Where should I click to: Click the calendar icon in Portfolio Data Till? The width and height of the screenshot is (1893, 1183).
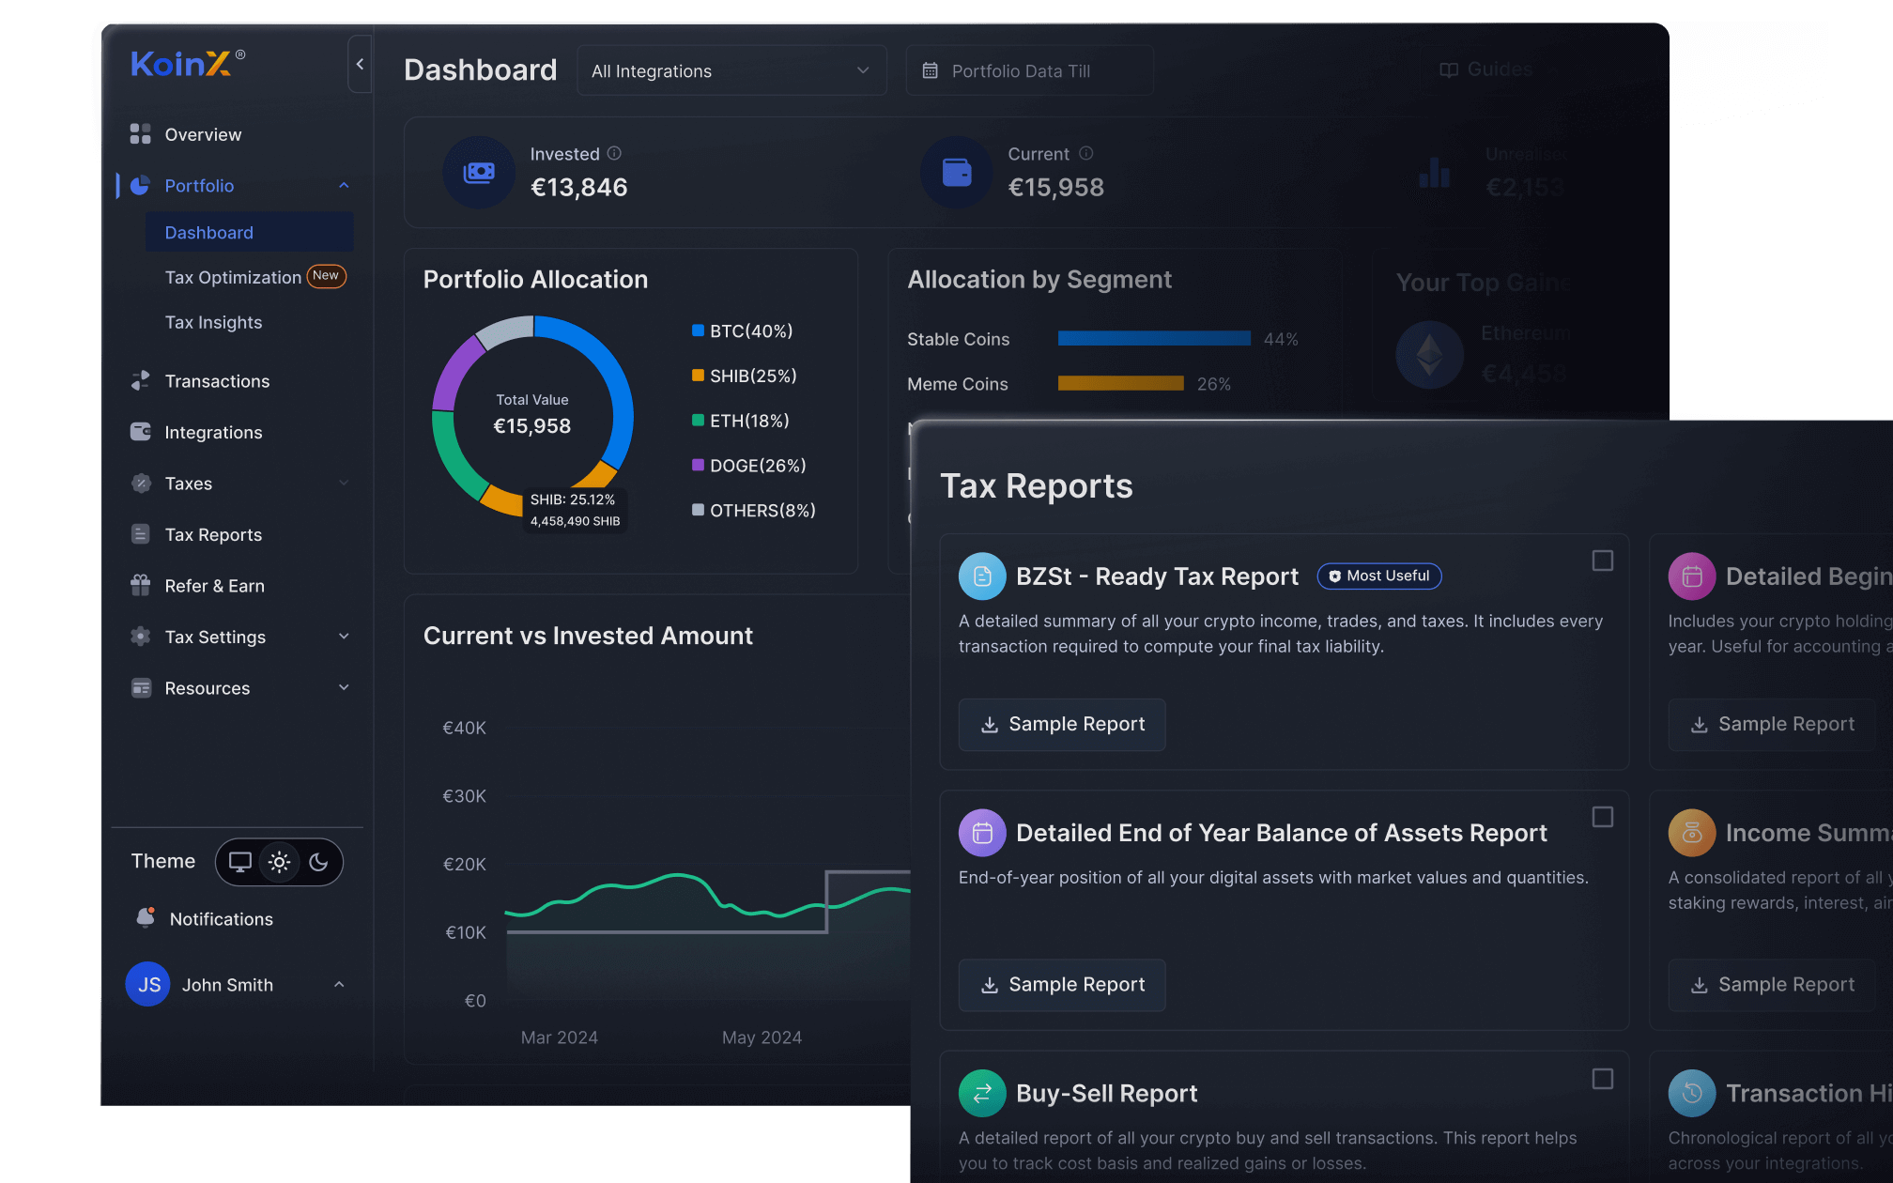pyautogui.click(x=931, y=69)
